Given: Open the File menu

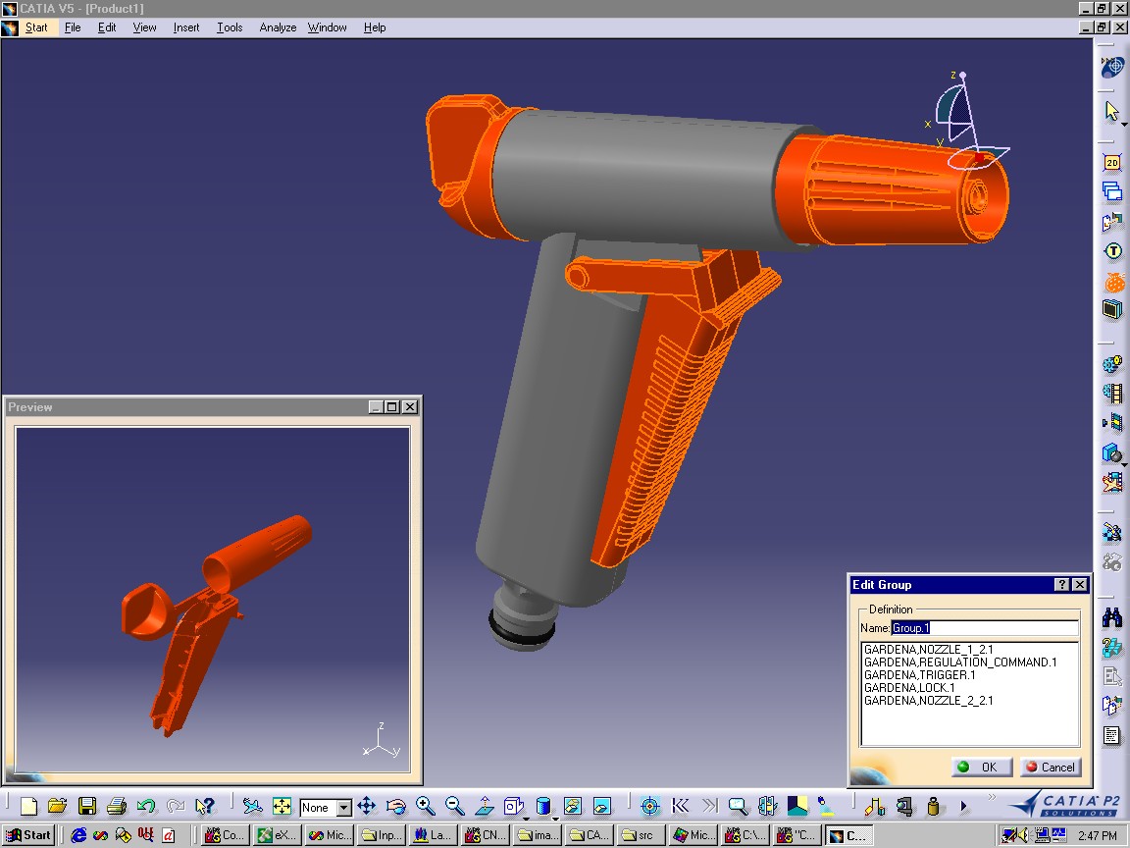Looking at the screenshot, I should [x=72, y=27].
